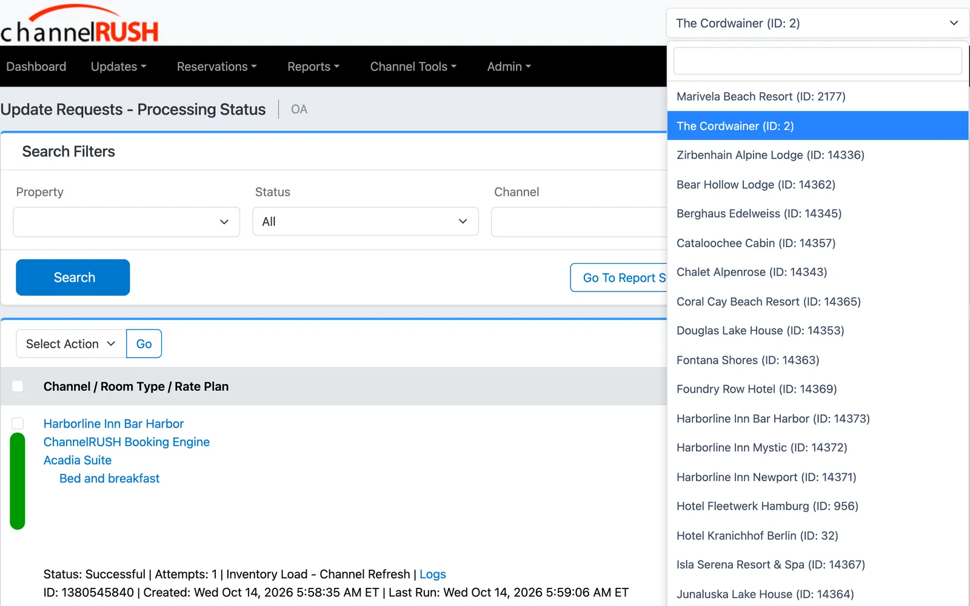Click the property search input field
This screenshot has height=606, width=970.
(817, 61)
